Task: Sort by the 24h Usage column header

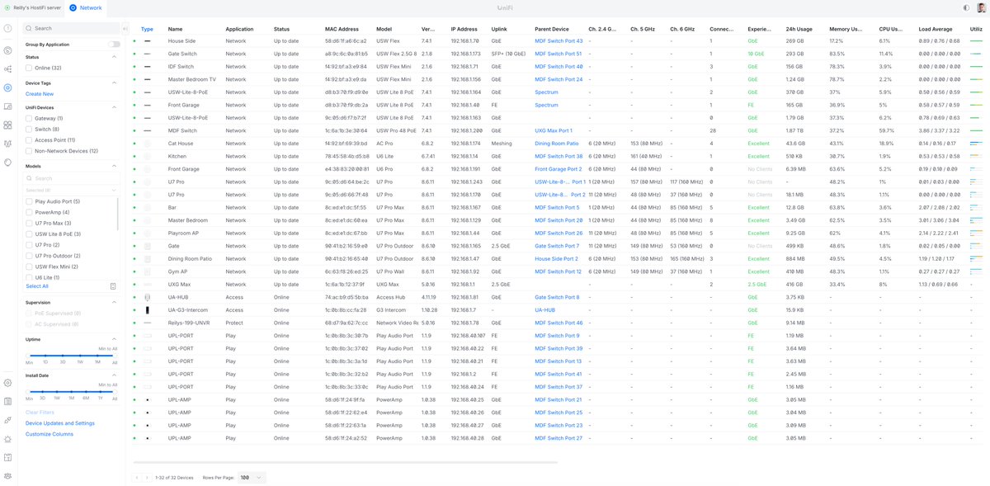Action: (x=798, y=28)
